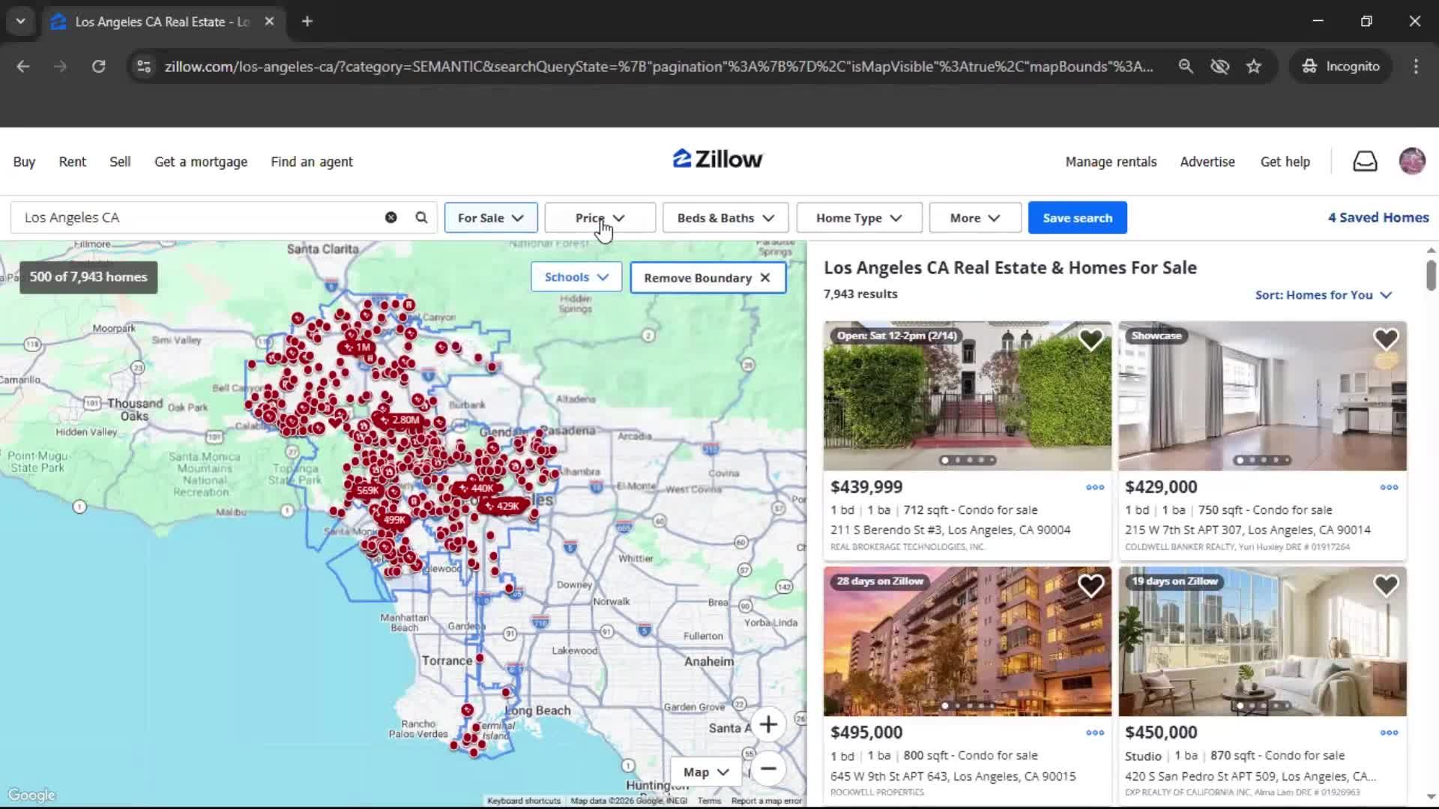
Task: Clear the search field with the X icon
Action: [x=390, y=217]
